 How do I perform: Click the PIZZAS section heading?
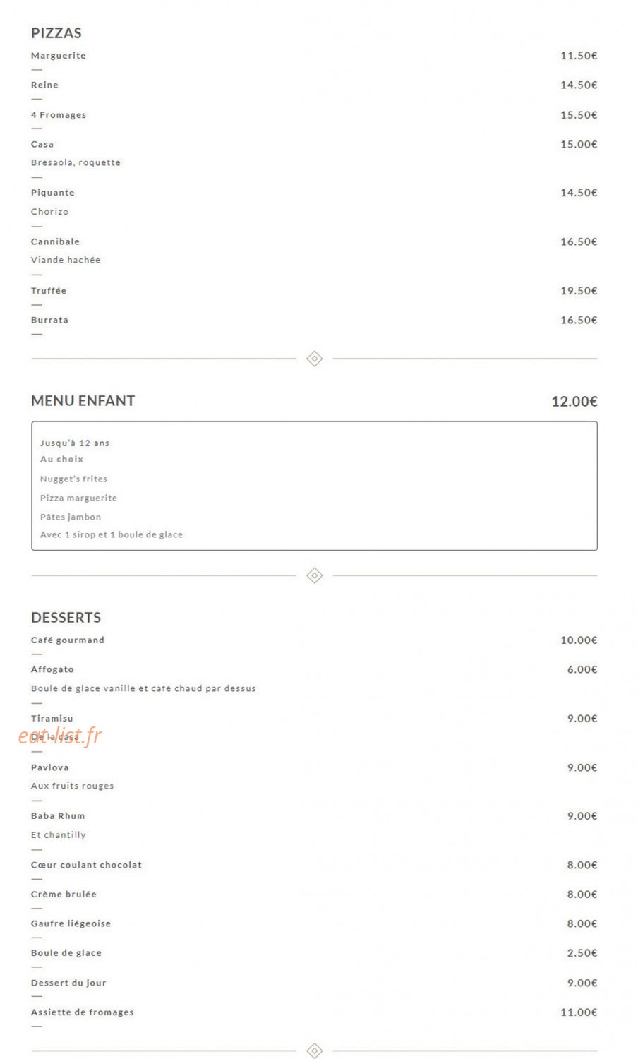(x=56, y=33)
